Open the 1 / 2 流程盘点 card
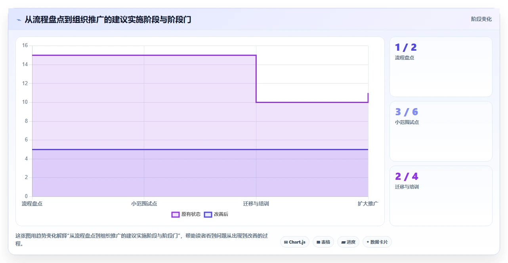Screen dimensions: 508x263 441,67
